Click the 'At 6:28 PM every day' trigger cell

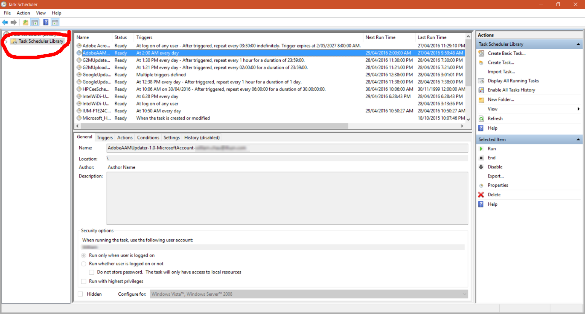[157, 96]
